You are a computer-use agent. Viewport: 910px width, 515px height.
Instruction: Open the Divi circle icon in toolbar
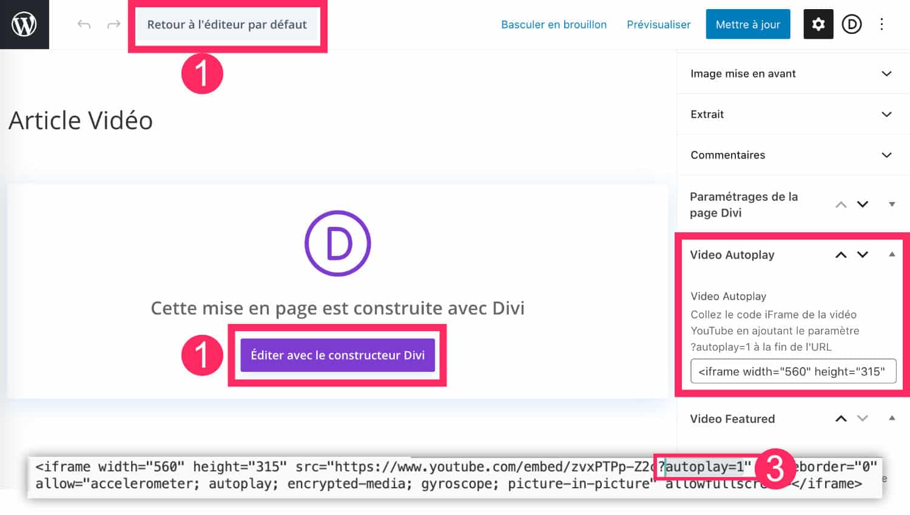[x=852, y=24]
